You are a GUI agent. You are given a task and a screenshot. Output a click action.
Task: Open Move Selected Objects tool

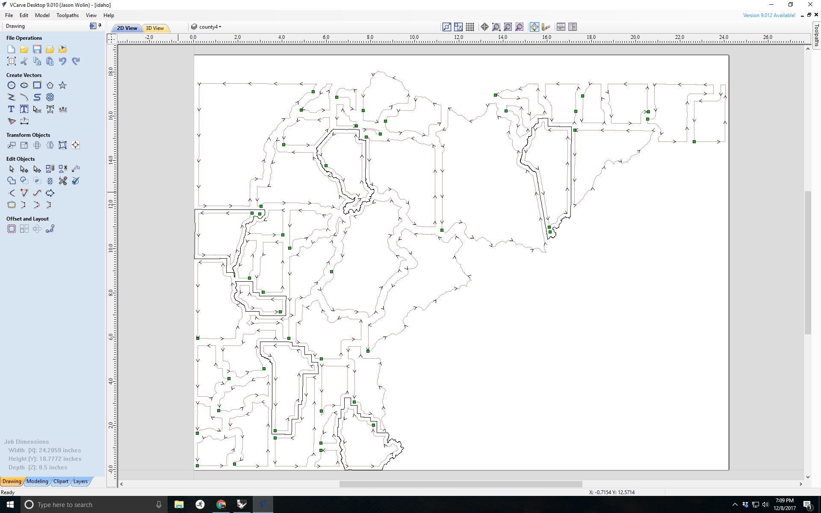[12, 145]
